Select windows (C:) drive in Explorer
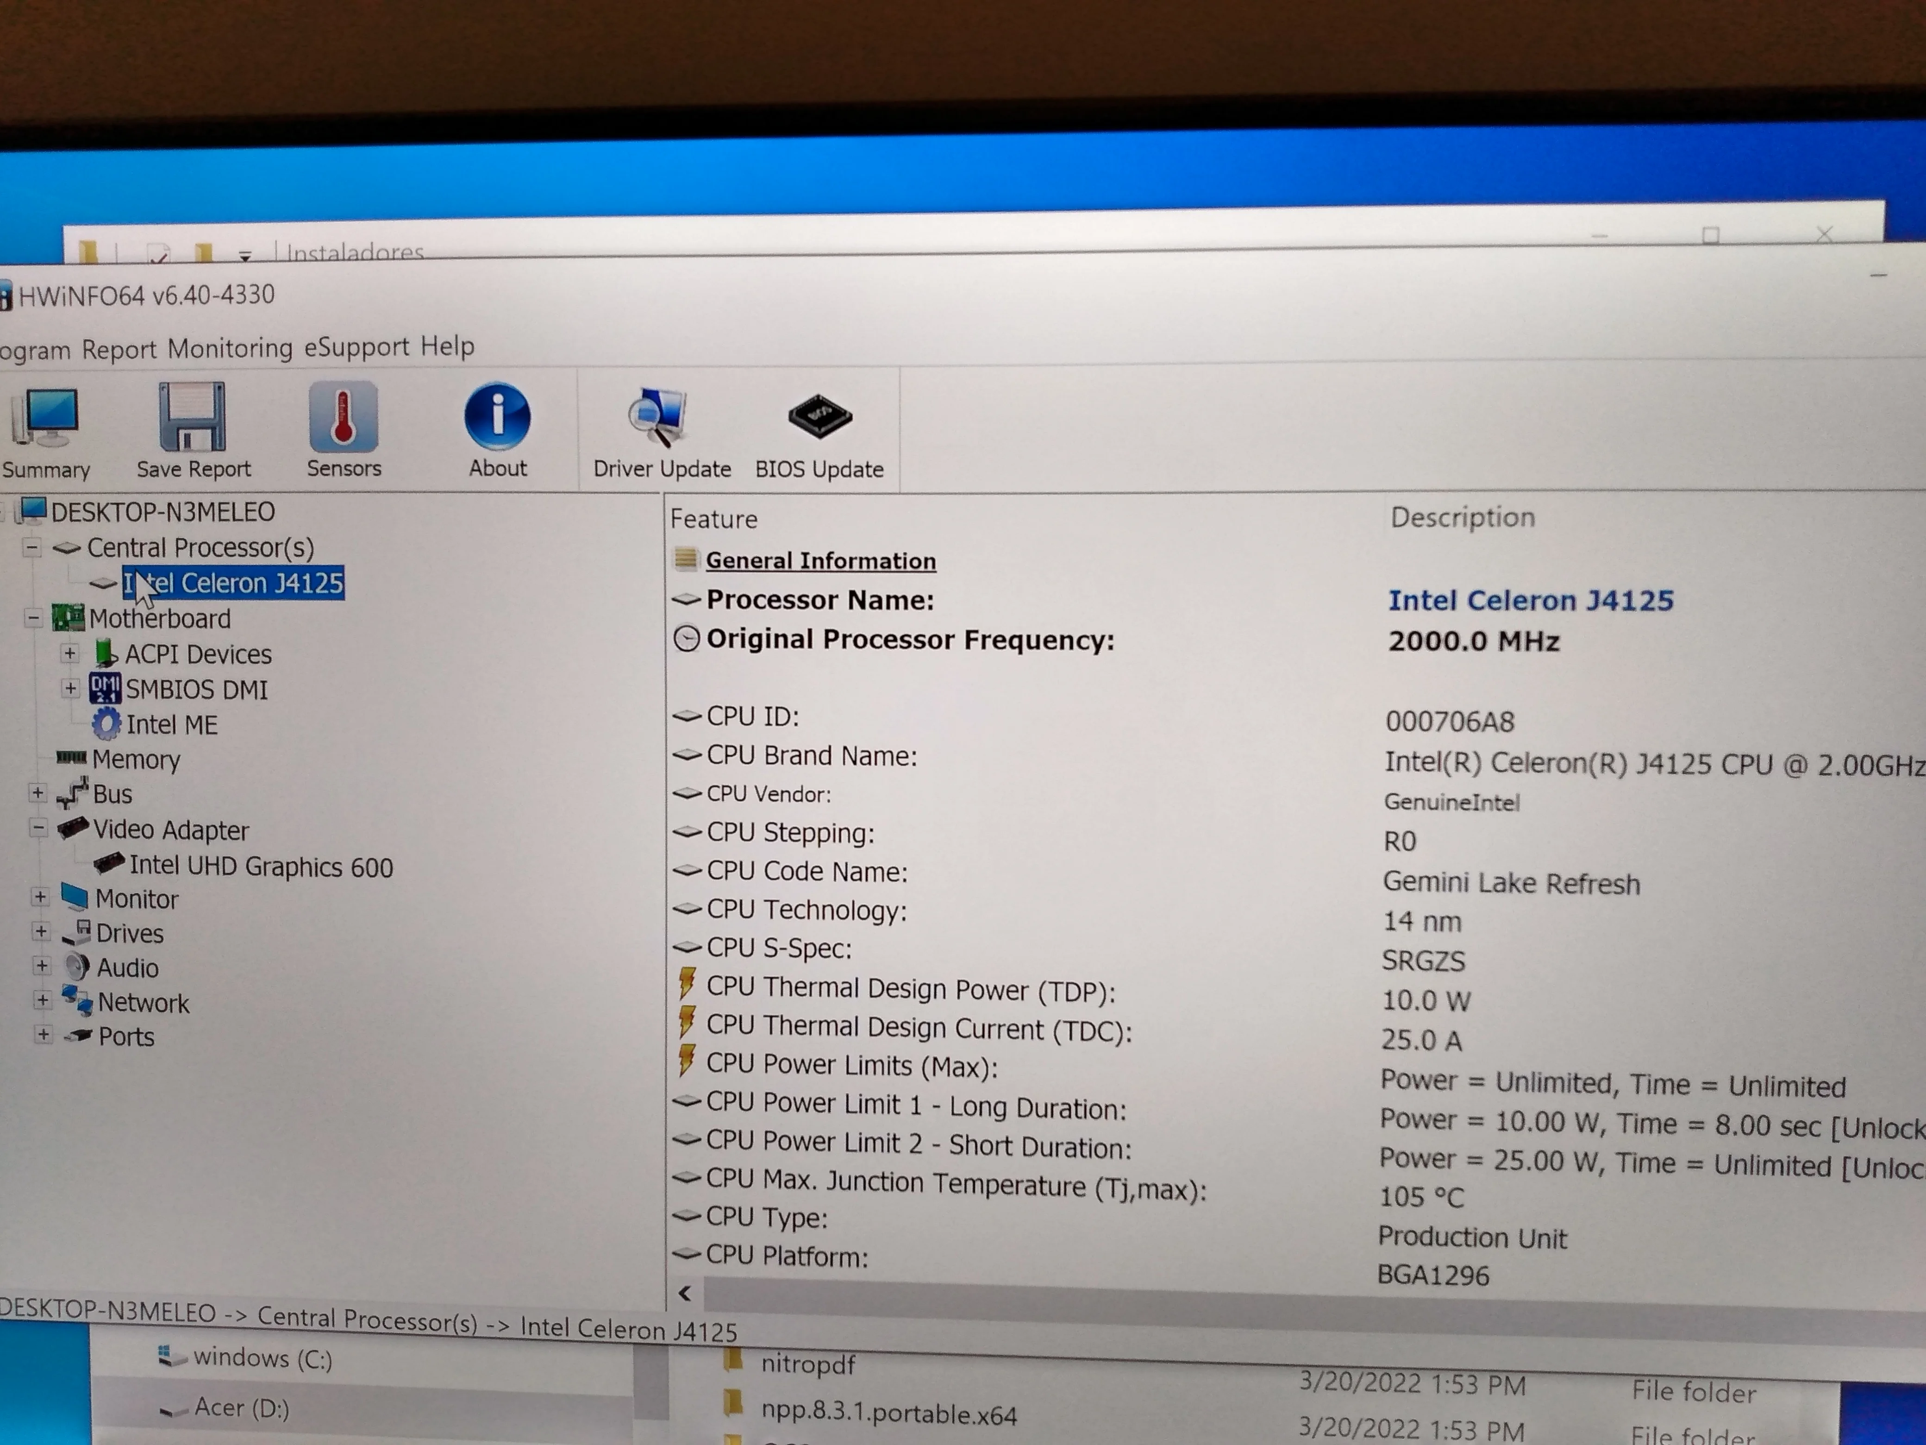Viewport: 1926px width, 1445px height. coord(262,1358)
